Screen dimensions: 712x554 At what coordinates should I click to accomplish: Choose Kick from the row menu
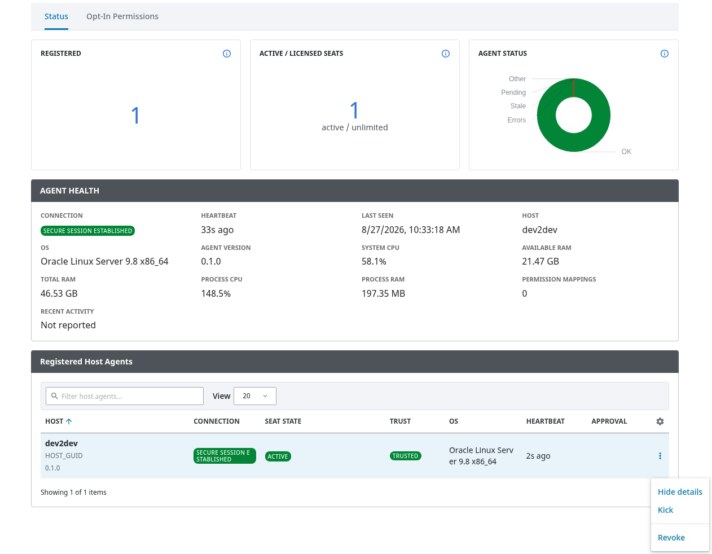pyautogui.click(x=666, y=510)
